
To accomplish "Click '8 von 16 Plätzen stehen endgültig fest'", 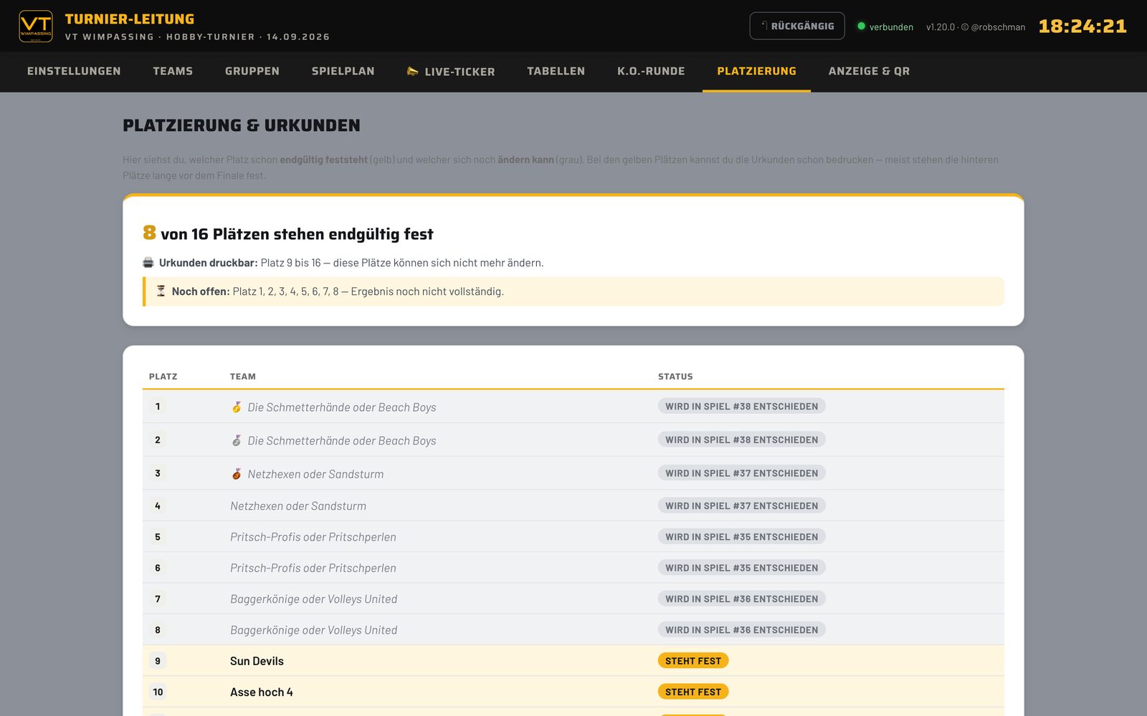I will pos(288,233).
